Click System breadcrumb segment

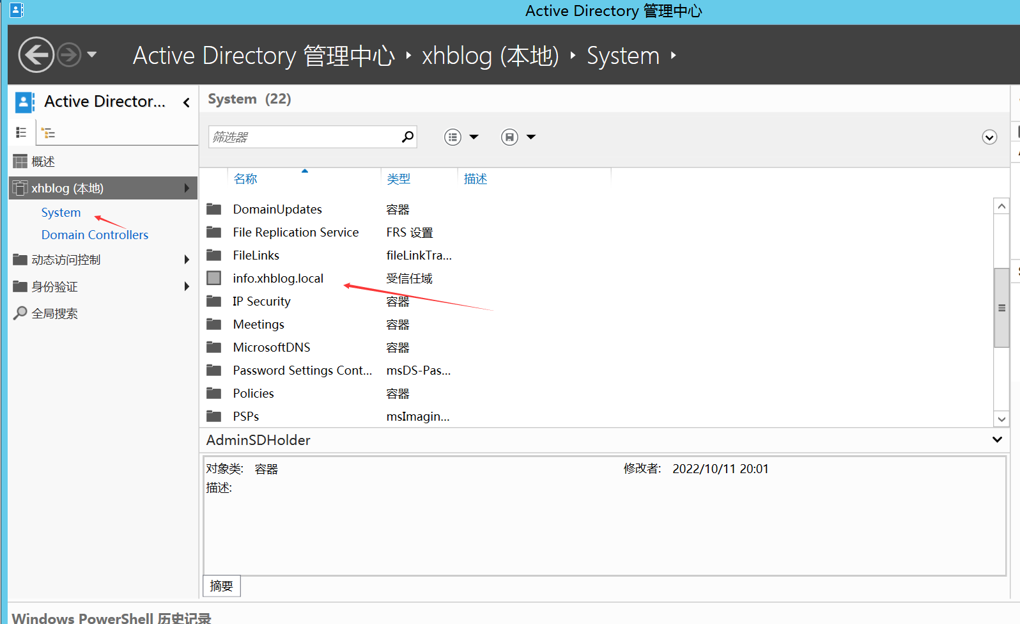(623, 56)
